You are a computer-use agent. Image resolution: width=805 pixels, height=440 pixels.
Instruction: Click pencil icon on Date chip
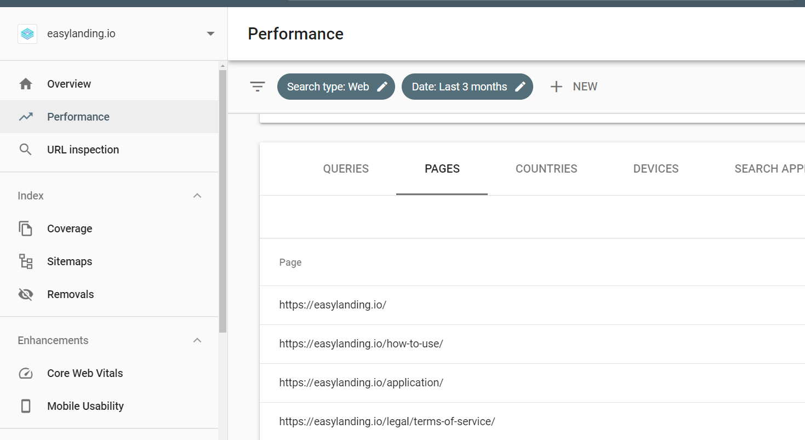pos(520,87)
